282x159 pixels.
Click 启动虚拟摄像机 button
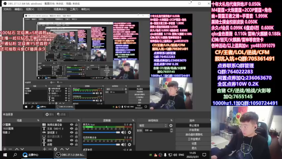tap(194, 135)
